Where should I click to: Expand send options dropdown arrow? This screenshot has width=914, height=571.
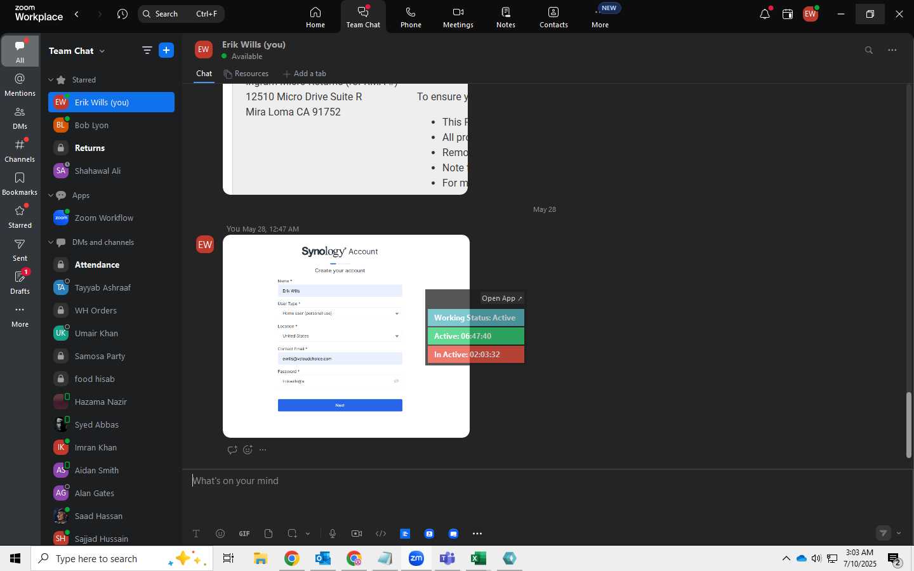[899, 533]
